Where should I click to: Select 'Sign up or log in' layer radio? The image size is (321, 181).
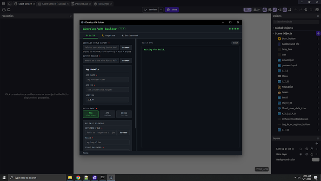(301, 149)
